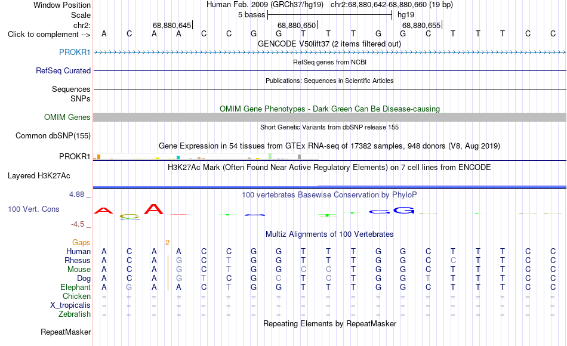Viewport: 567px width, 346px height.
Task: Click 'Human Feb. 2009 (GRCh37/hg19)' header text
Action: click(264, 5)
